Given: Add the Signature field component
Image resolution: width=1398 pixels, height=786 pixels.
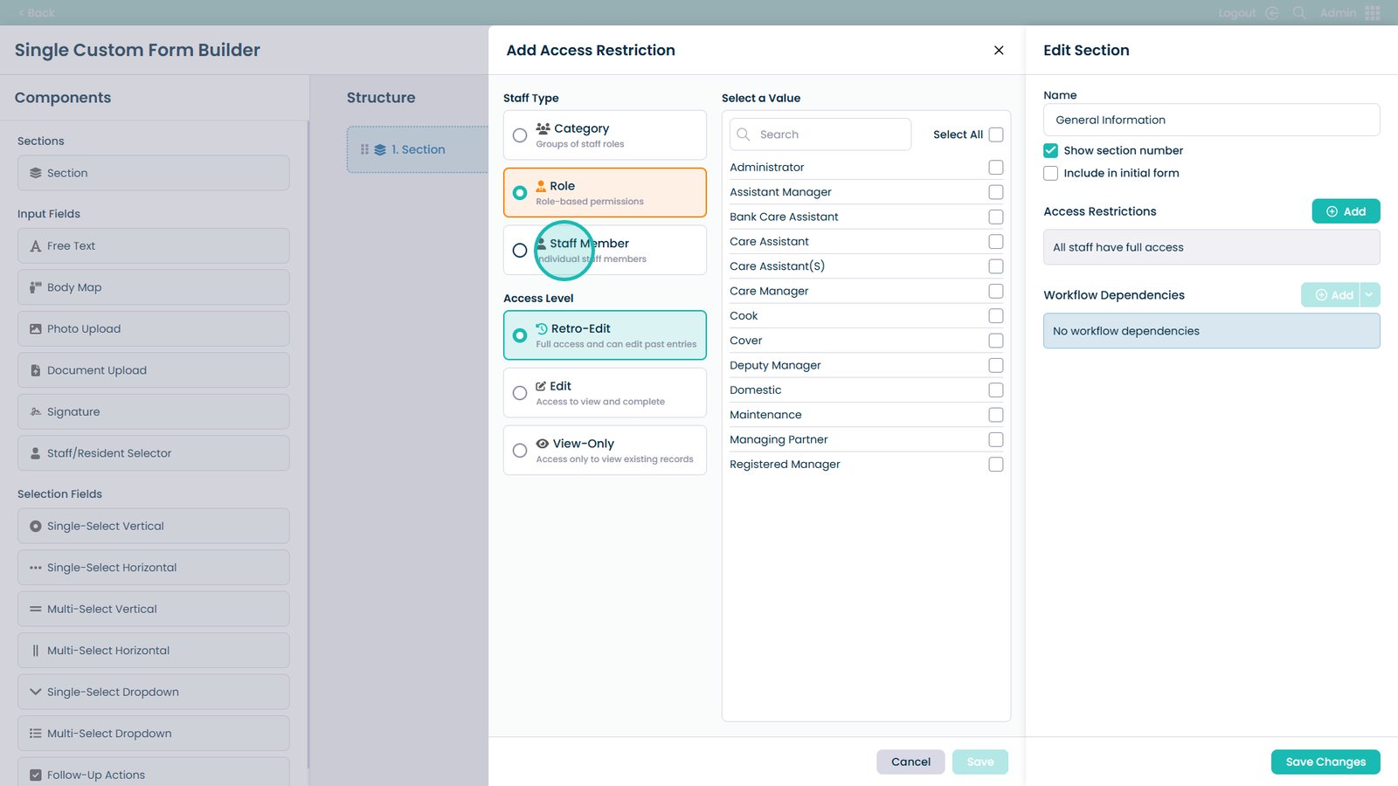Looking at the screenshot, I should coord(153,412).
